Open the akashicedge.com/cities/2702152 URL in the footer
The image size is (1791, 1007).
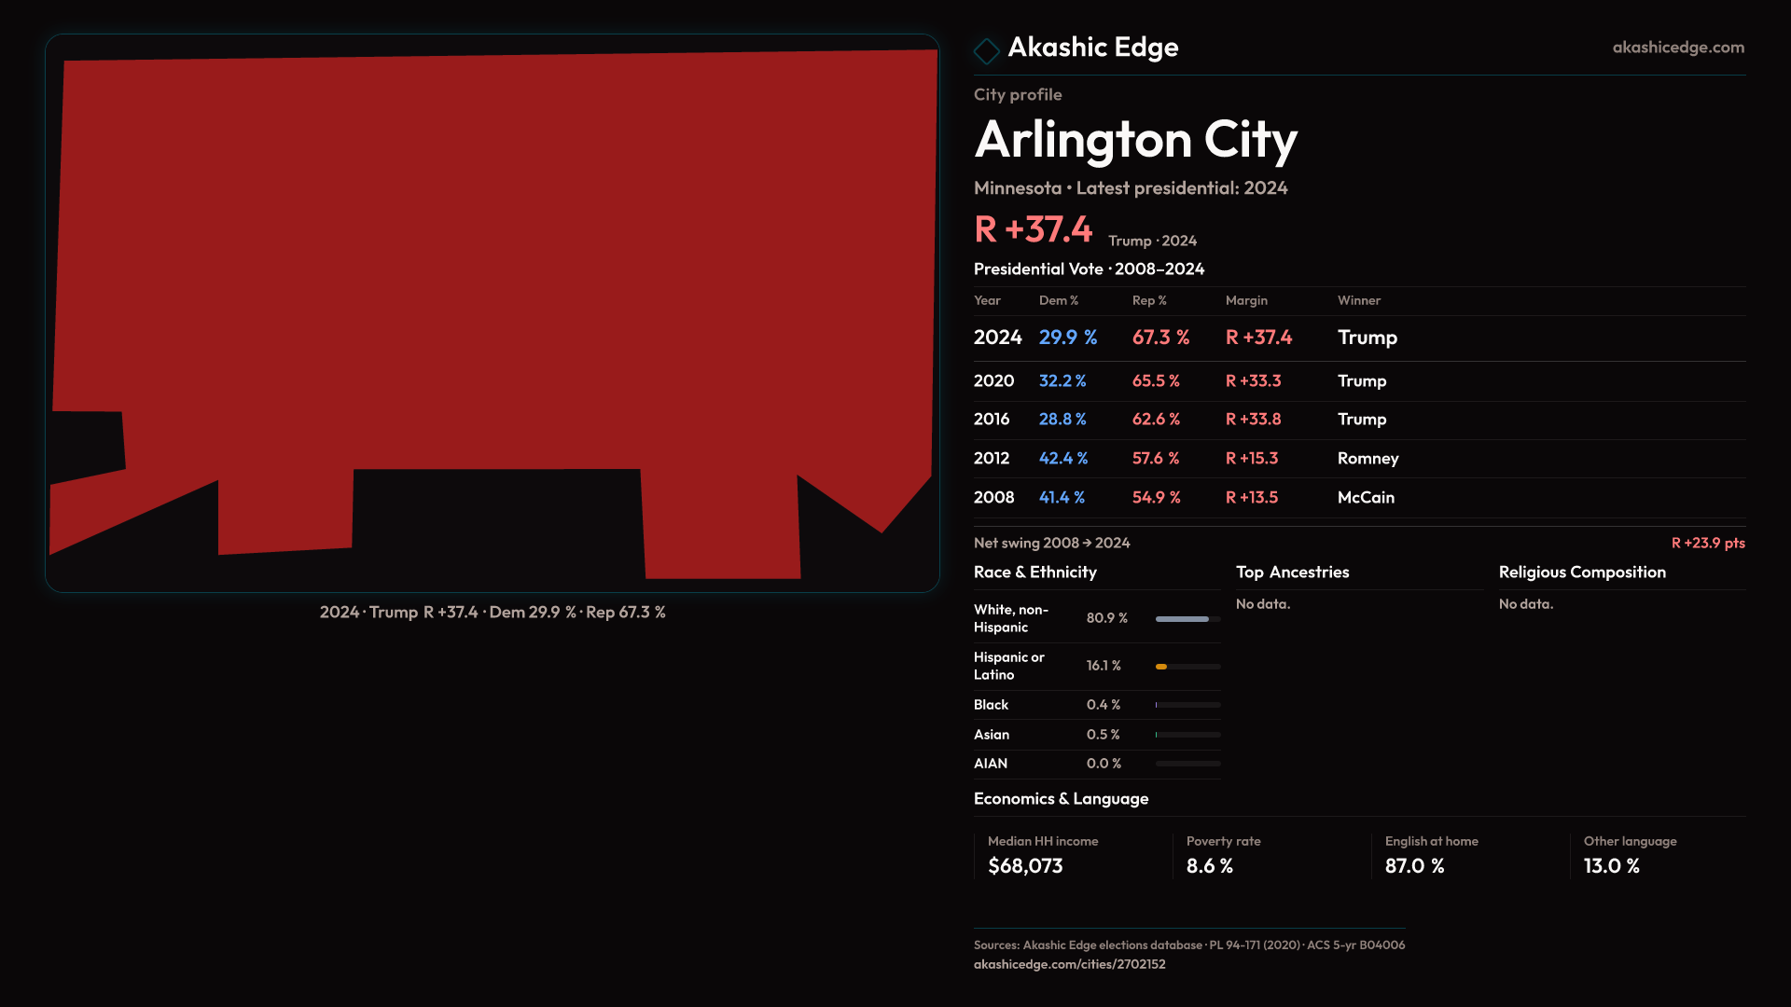click(x=1069, y=964)
